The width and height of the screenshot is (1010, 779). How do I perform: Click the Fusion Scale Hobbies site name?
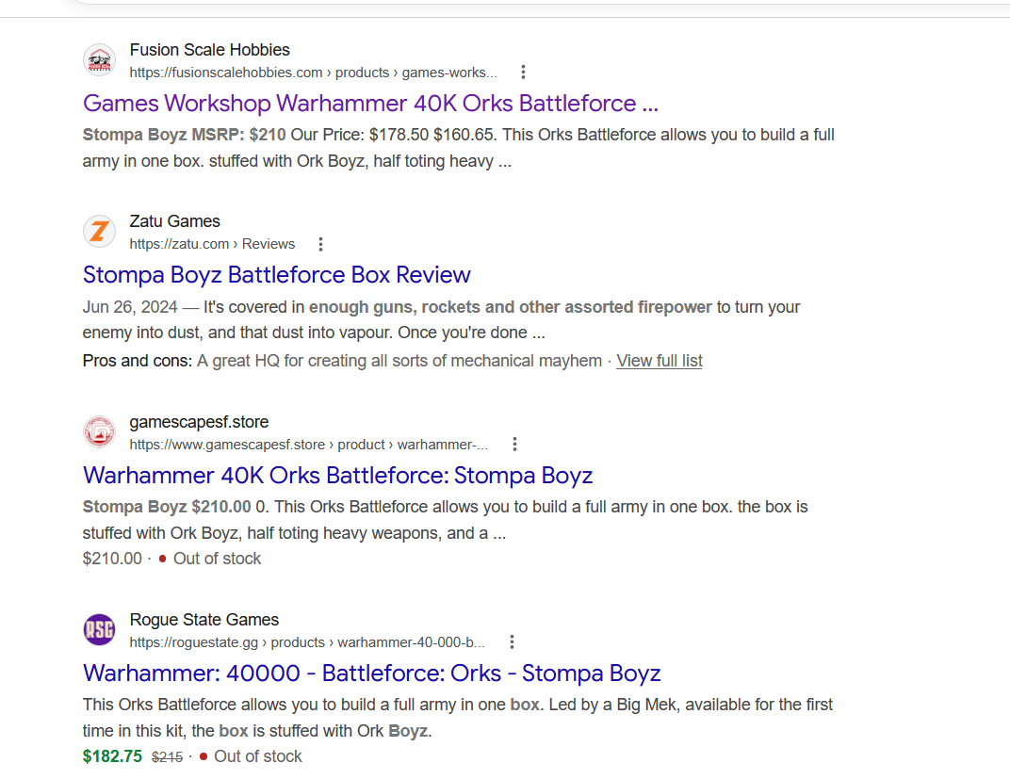point(209,50)
